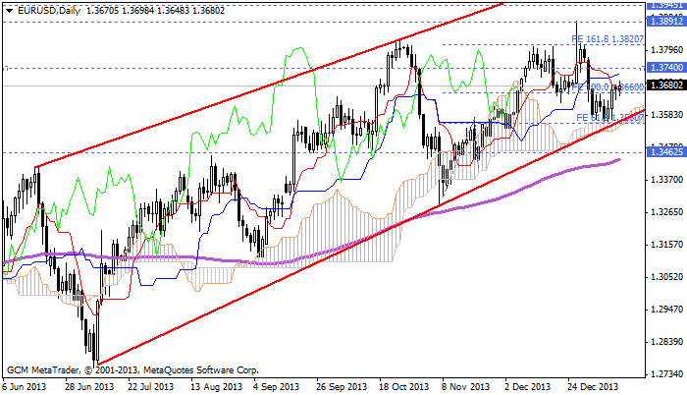Click the 26 Sep 2013 date label
Screen dimensions: 687x395
(x=342, y=387)
